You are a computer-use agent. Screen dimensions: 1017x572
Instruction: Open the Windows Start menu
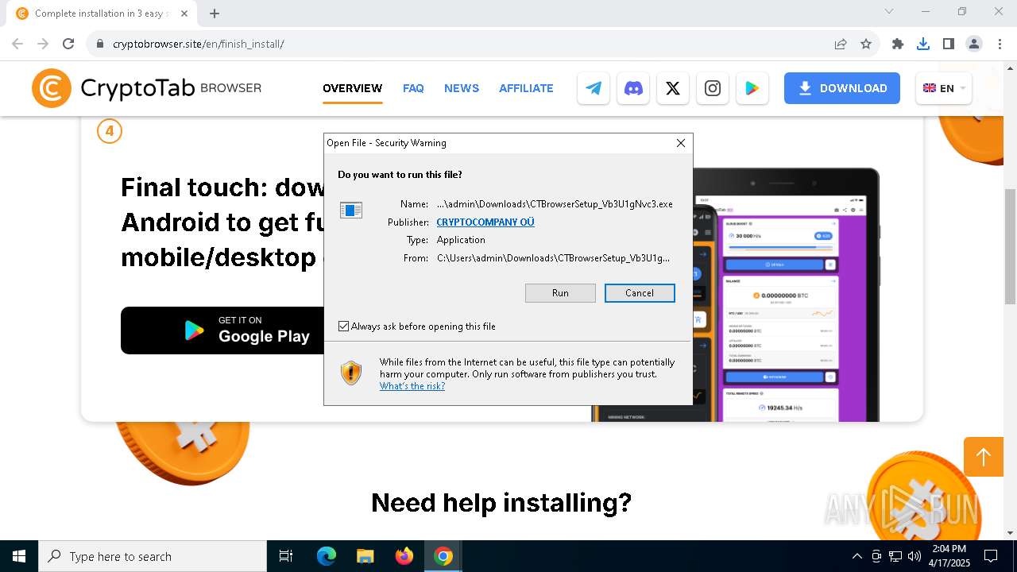[x=19, y=556]
